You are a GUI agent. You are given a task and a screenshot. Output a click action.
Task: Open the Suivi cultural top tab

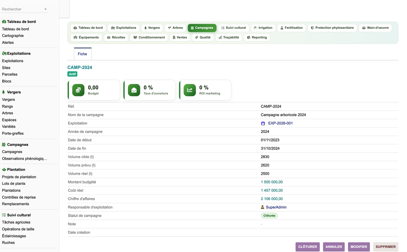tap(234, 28)
